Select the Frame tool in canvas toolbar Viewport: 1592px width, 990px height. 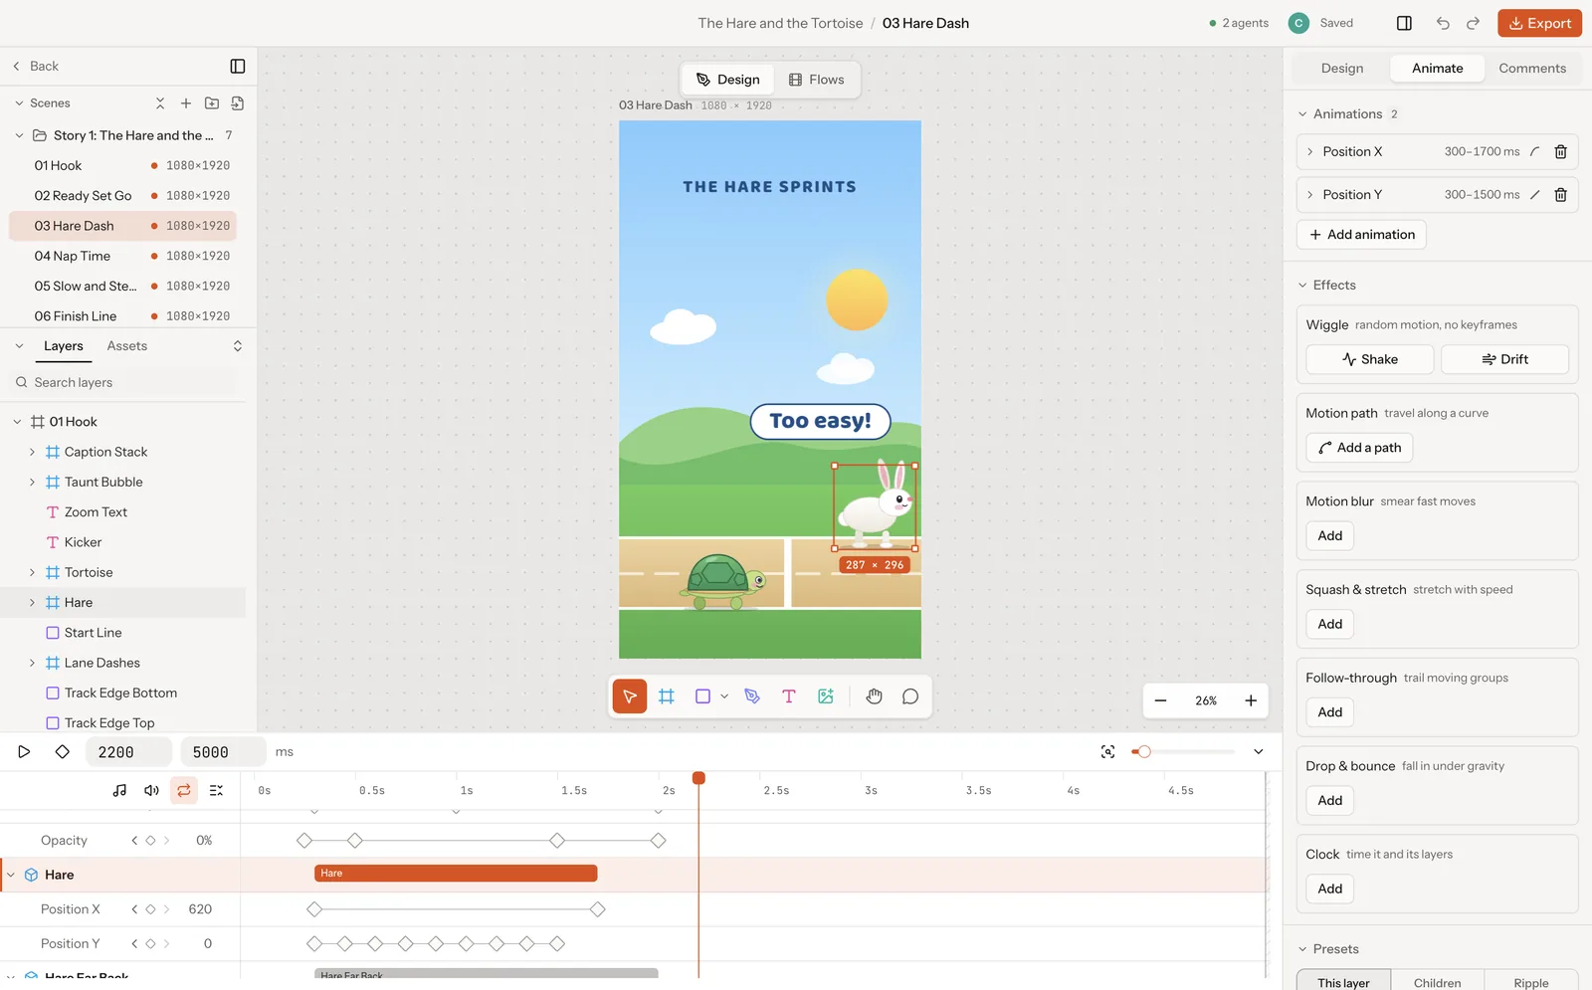click(667, 696)
